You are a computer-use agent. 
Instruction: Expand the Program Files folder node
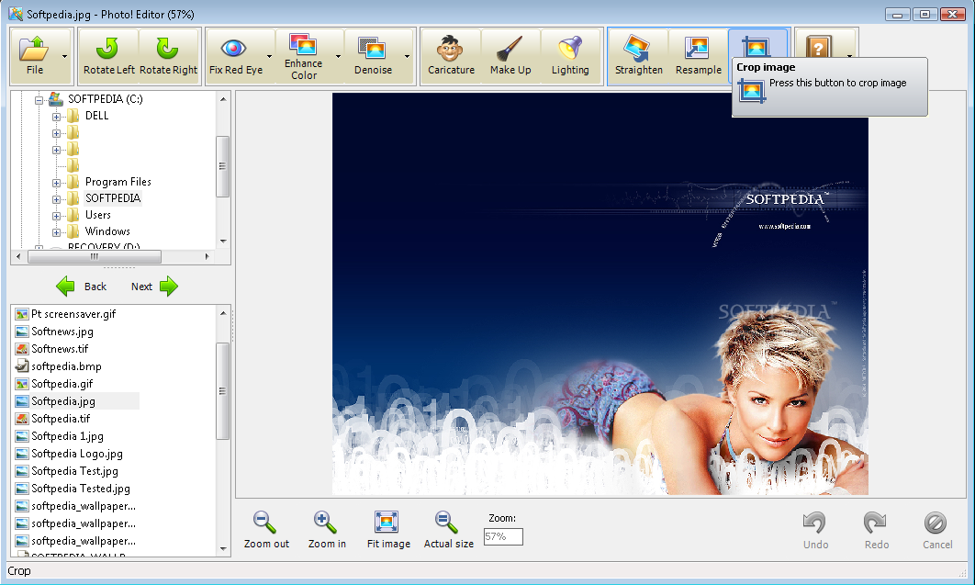[x=56, y=183]
